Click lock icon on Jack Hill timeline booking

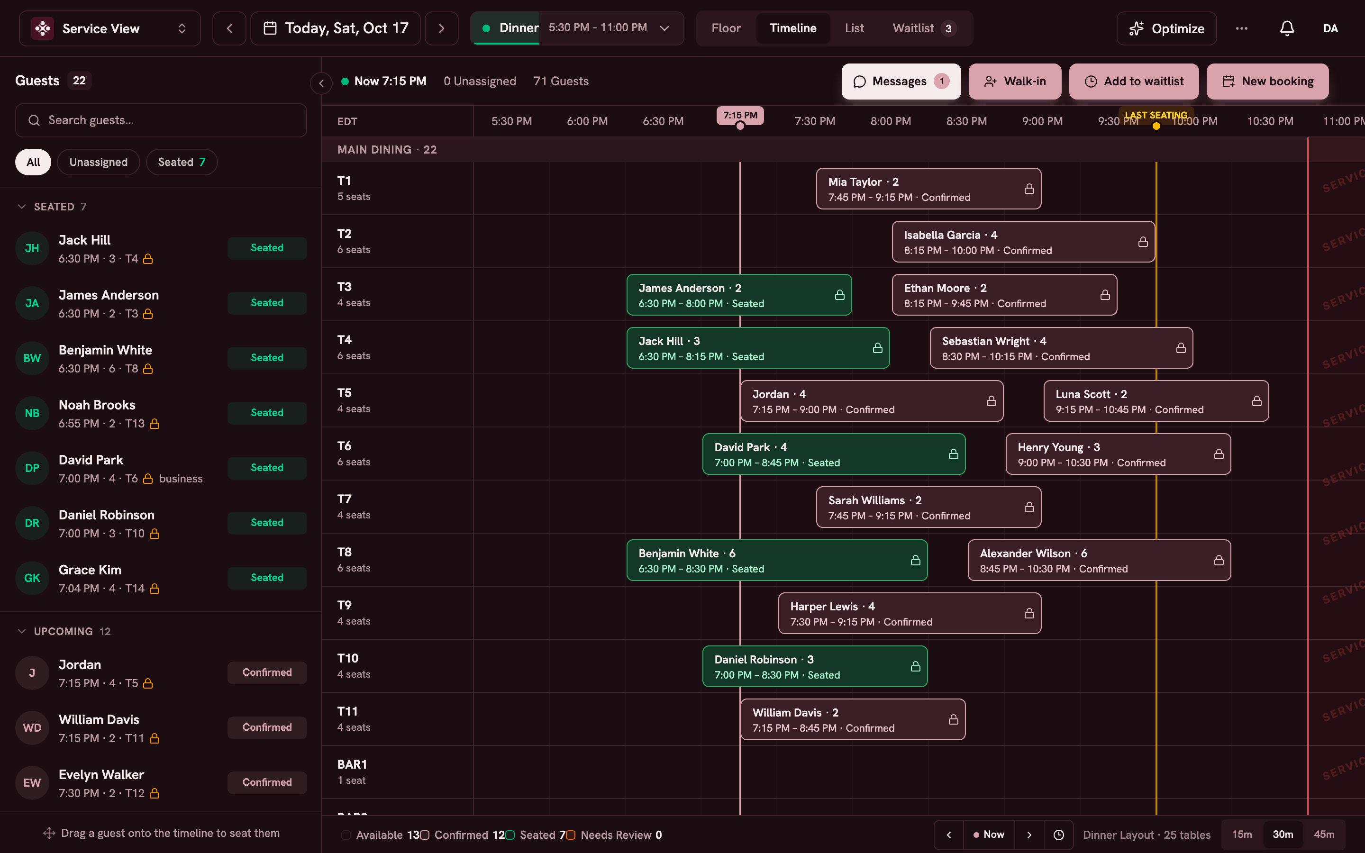pyautogui.click(x=878, y=348)
